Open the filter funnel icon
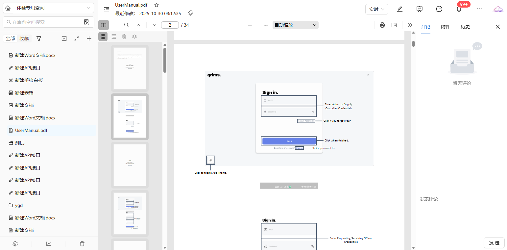This screenshot has width=507, height=250. pos(39,38)
